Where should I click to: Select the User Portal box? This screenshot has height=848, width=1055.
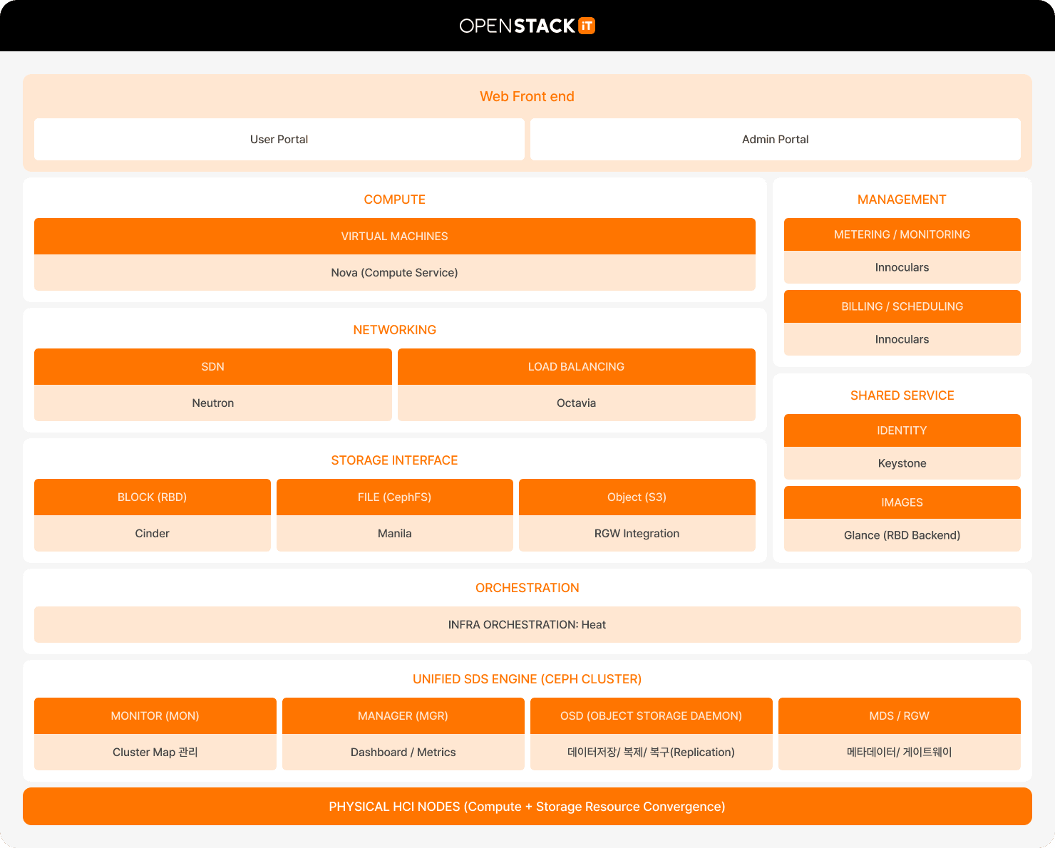tap(279, 140)
